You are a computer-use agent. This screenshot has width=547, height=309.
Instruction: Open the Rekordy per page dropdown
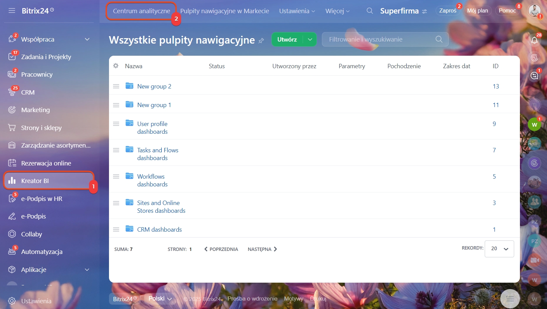[x=499, y=249]
